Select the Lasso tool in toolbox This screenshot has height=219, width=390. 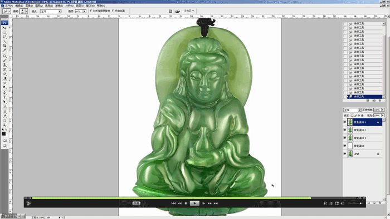(4, 37)
